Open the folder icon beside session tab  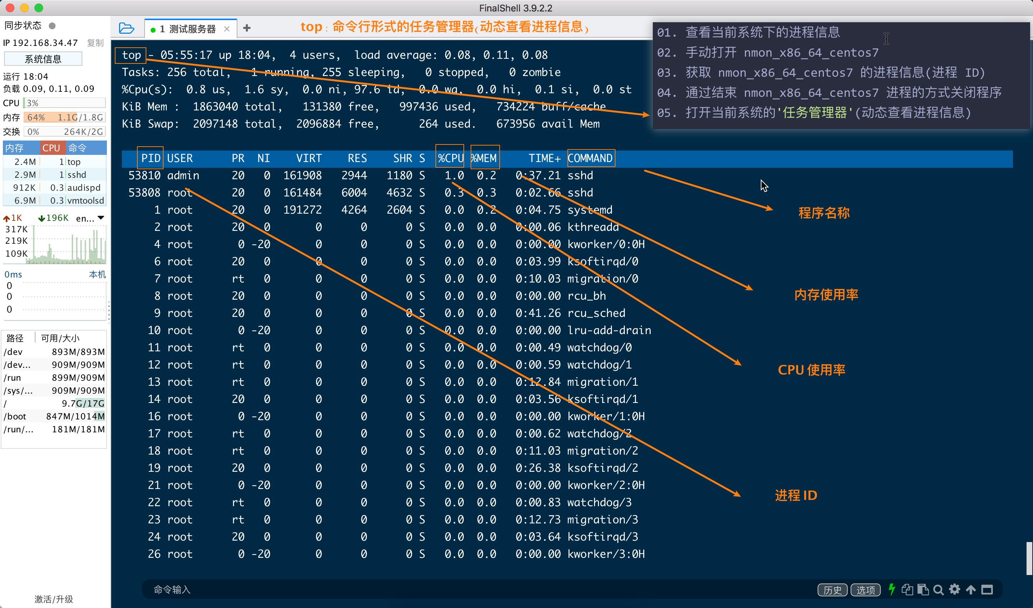126,28
